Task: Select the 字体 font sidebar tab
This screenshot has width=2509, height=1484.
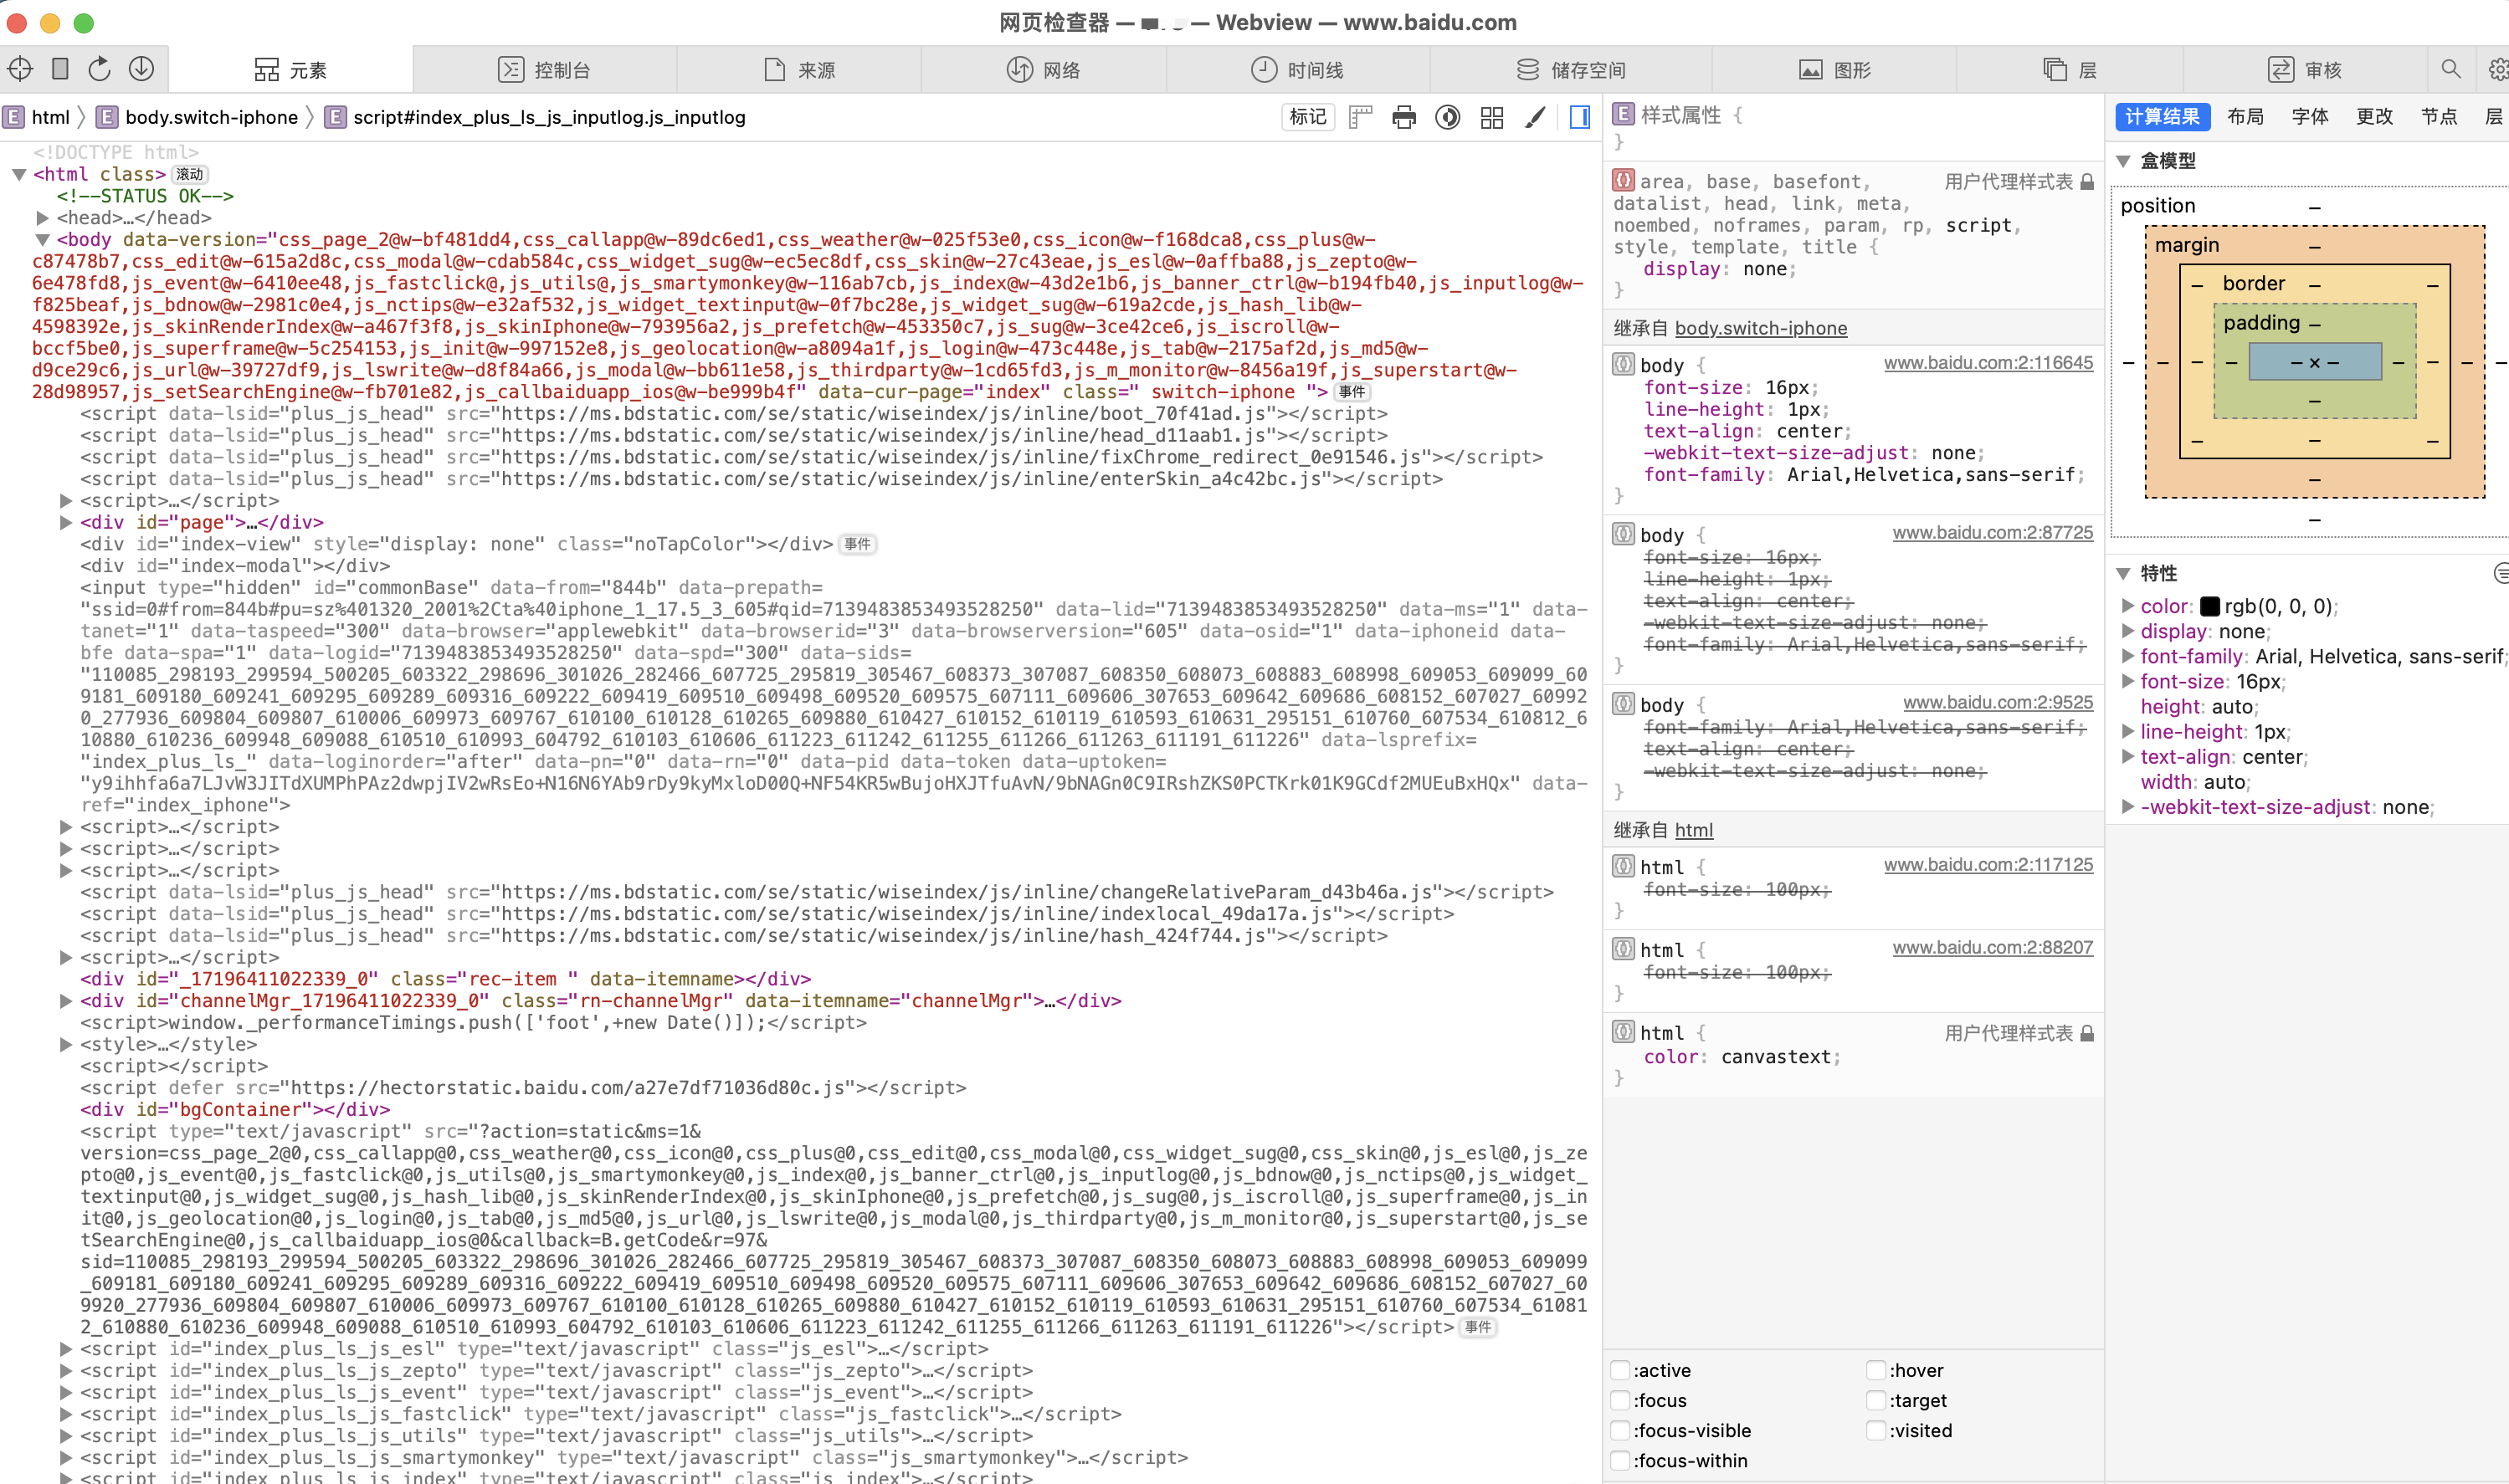Action: (2310, 116)
